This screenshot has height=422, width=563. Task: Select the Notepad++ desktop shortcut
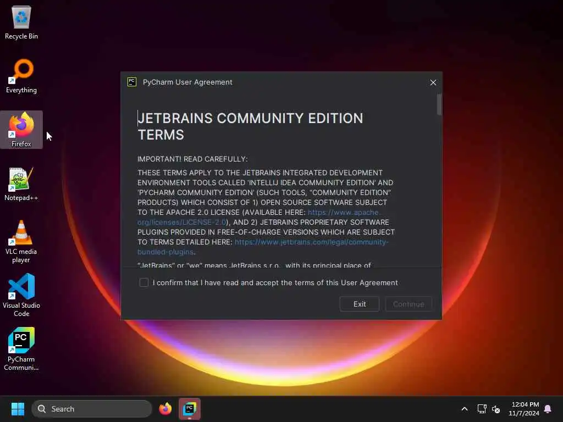click(x=21, y=184)
